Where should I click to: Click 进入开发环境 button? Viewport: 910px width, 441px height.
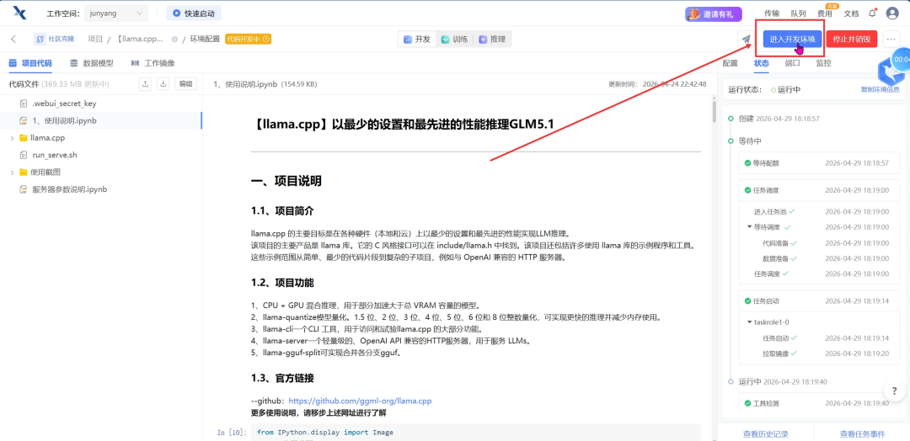point(792,39)
